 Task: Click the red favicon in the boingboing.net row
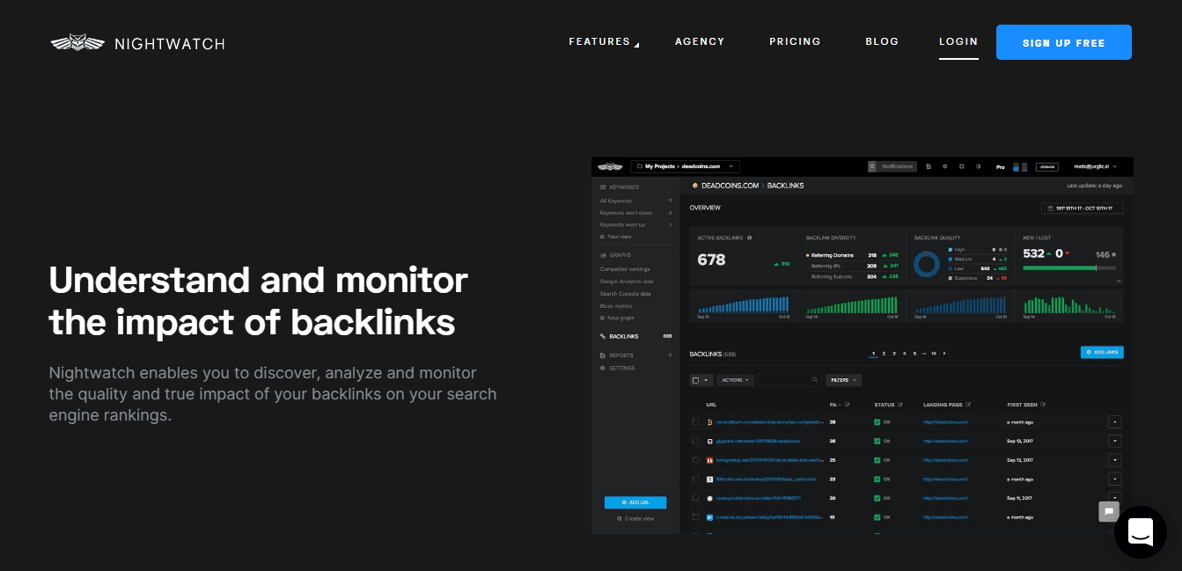tap(709, 460)
